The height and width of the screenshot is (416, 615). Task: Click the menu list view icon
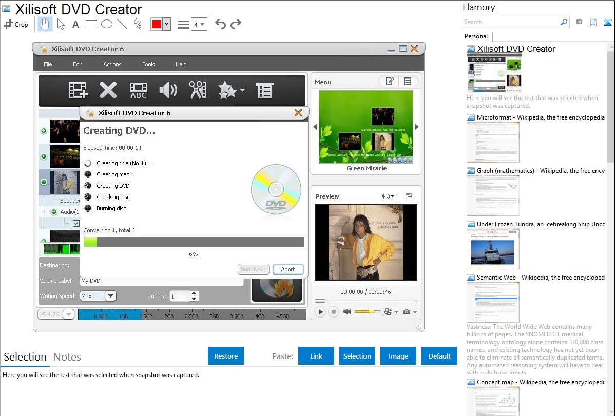point(408,81)
